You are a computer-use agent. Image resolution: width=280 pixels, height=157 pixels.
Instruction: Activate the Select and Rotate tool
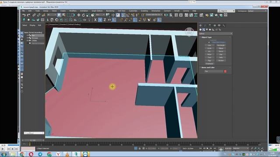[83, 15]
